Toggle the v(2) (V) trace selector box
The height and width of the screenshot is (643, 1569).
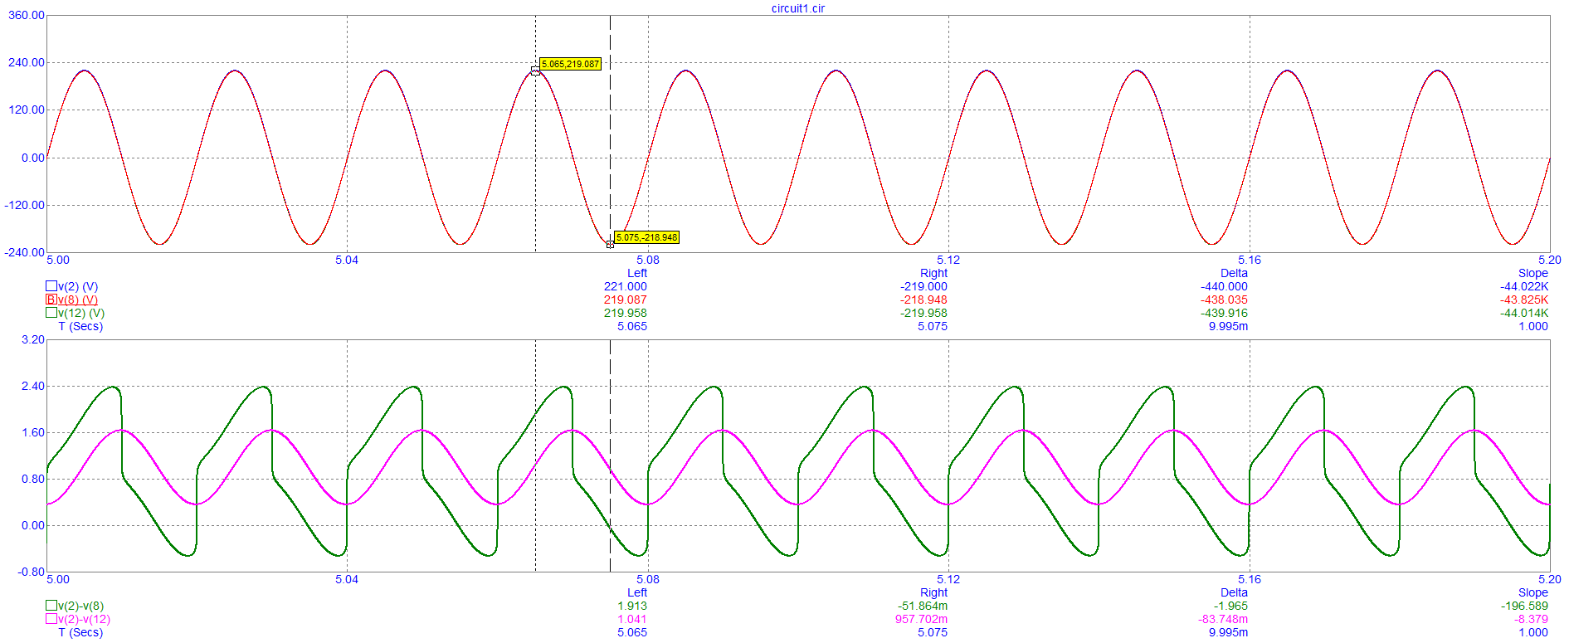pyautogui.click(x=51, y=286)
